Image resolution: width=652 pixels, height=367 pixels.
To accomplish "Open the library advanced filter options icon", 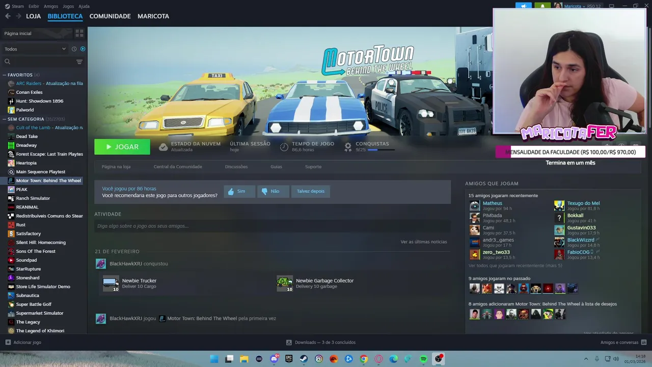I will point(79,62).
